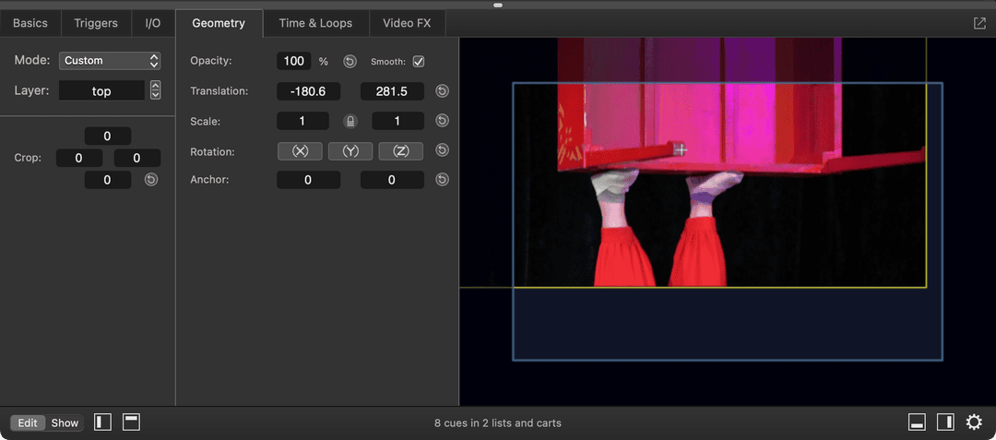Reset the Opacity value
Image resolution: width=996 pixels, height=440 pixels.
coord(350,62)
